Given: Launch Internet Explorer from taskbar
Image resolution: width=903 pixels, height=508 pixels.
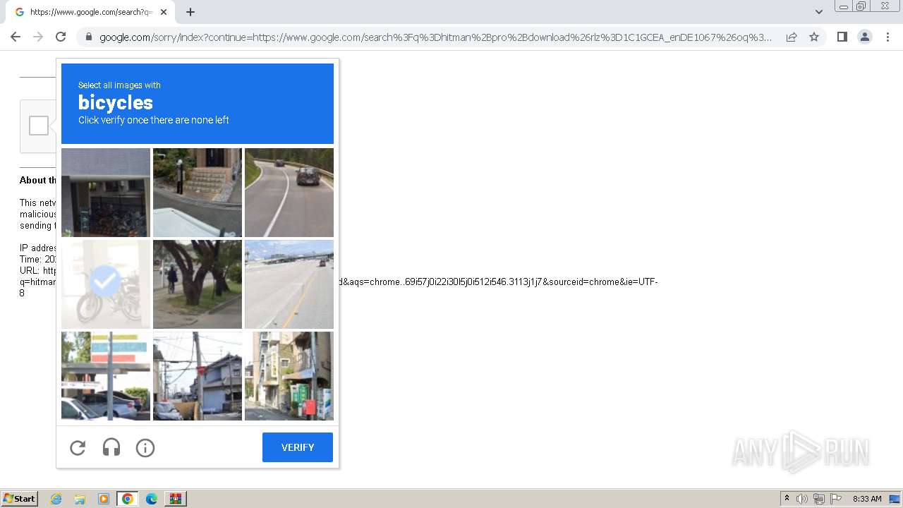Looking at the screenshot, I should pyautogui.click(x=56, y=499).
